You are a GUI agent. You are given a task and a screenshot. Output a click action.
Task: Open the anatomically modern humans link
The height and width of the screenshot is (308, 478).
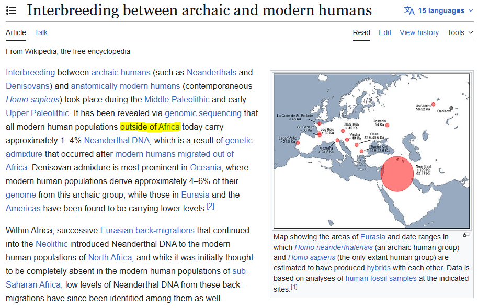tap(126, 86)
